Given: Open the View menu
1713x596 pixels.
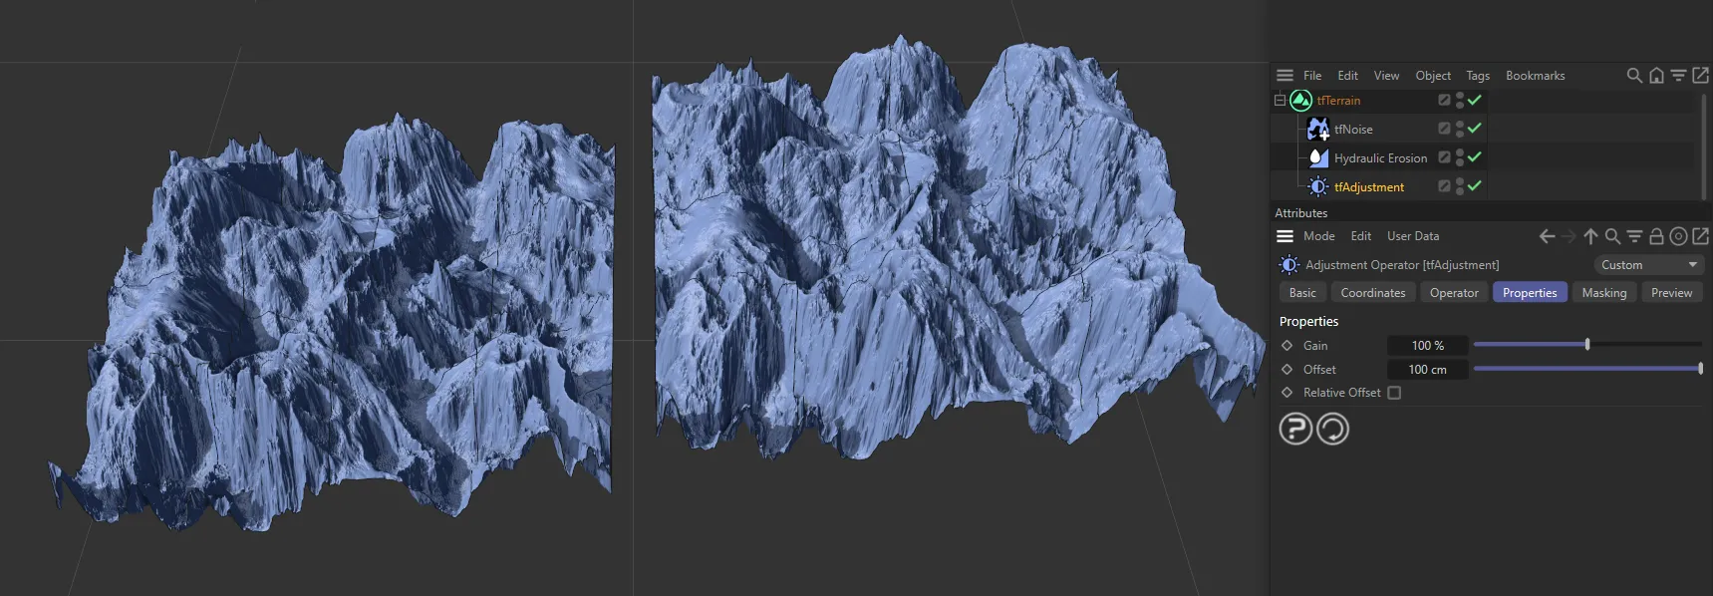Looking at the screenshot, I should 1386,76.
